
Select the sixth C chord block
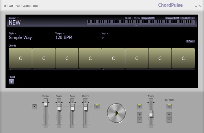(x=137, y=58)
